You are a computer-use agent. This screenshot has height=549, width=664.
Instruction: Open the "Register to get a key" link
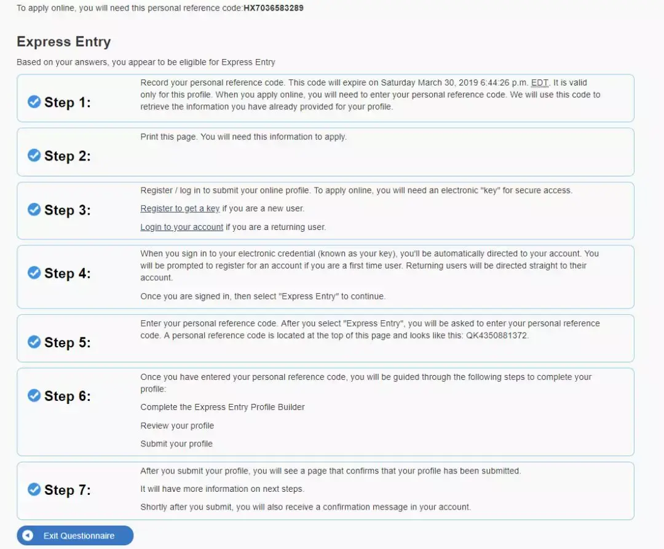(180, 208)
